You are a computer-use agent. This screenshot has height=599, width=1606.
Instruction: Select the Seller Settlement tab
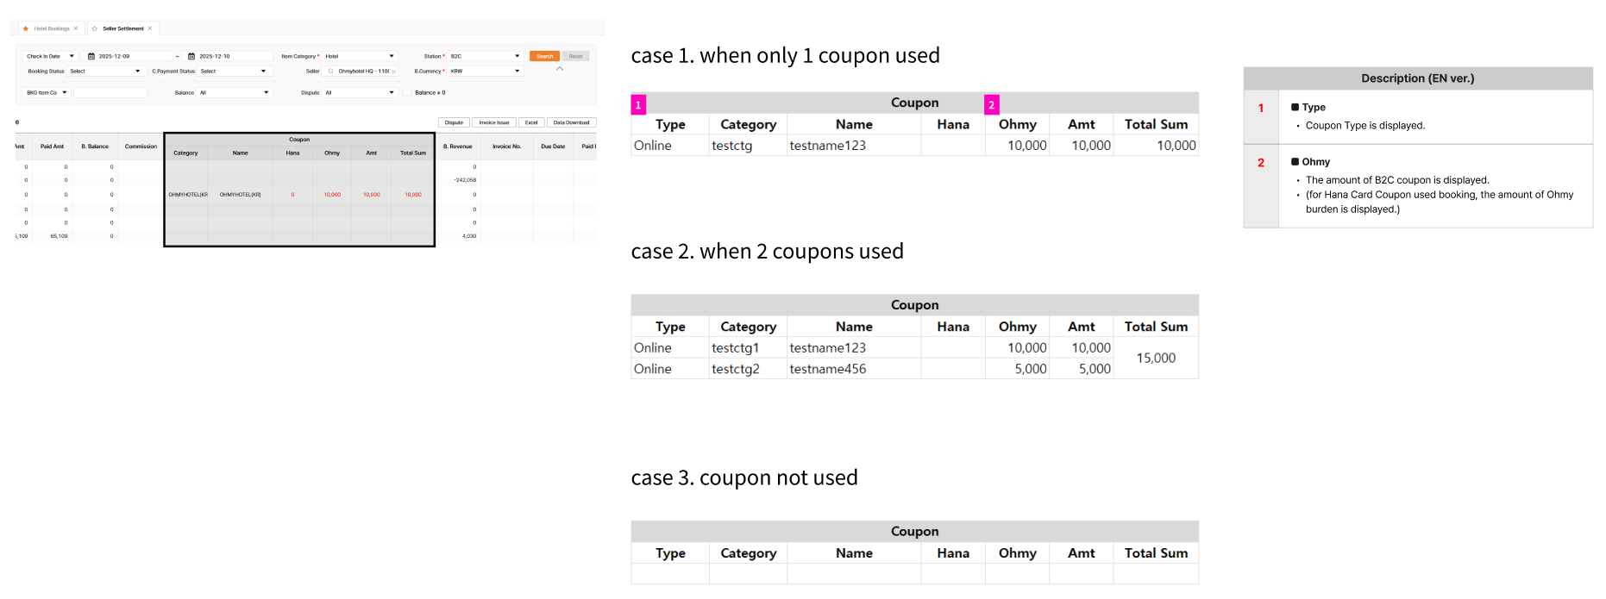(x=123, y=28)
